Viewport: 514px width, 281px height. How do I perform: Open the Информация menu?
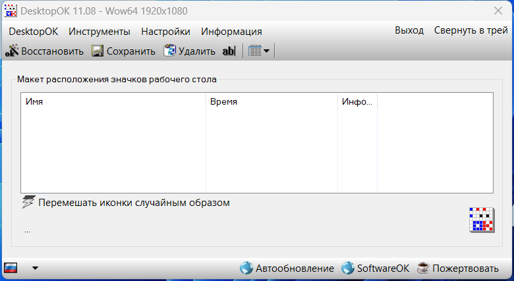tap(231, 32)
